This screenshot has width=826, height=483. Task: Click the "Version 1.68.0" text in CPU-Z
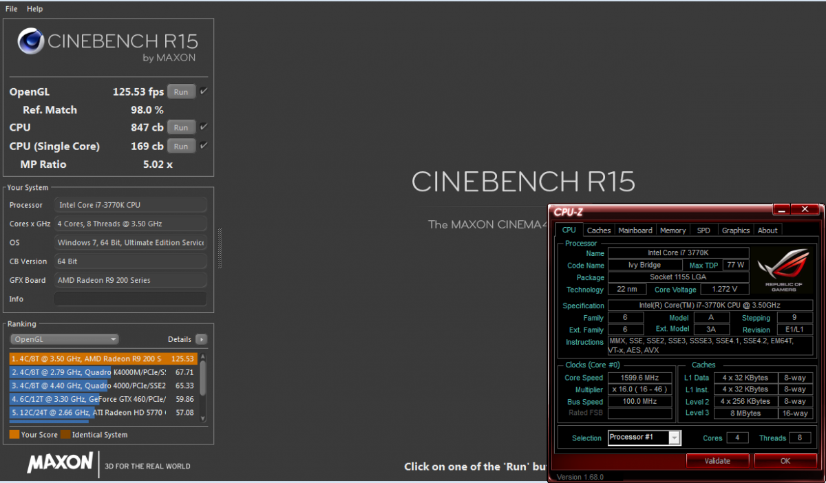(x=580, y=477)
